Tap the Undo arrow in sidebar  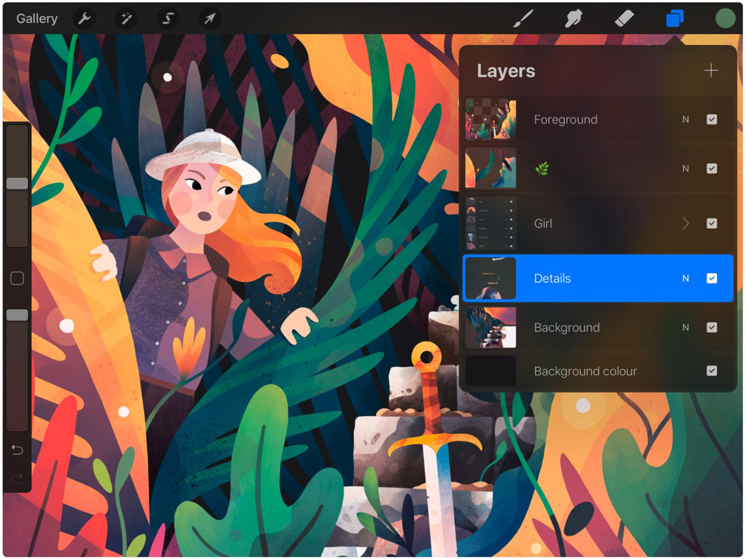pos(17,449)
